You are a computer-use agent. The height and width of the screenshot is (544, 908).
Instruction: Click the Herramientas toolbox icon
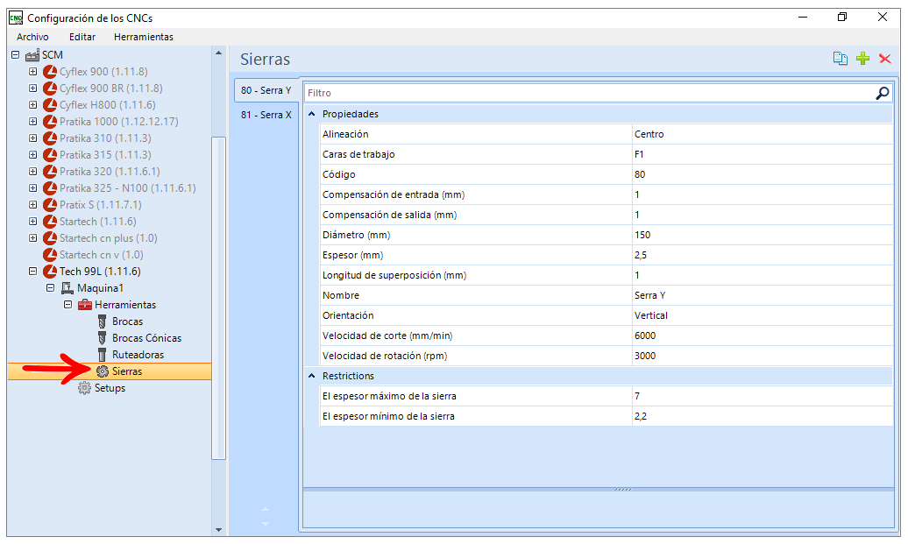(x=84, y=305)
